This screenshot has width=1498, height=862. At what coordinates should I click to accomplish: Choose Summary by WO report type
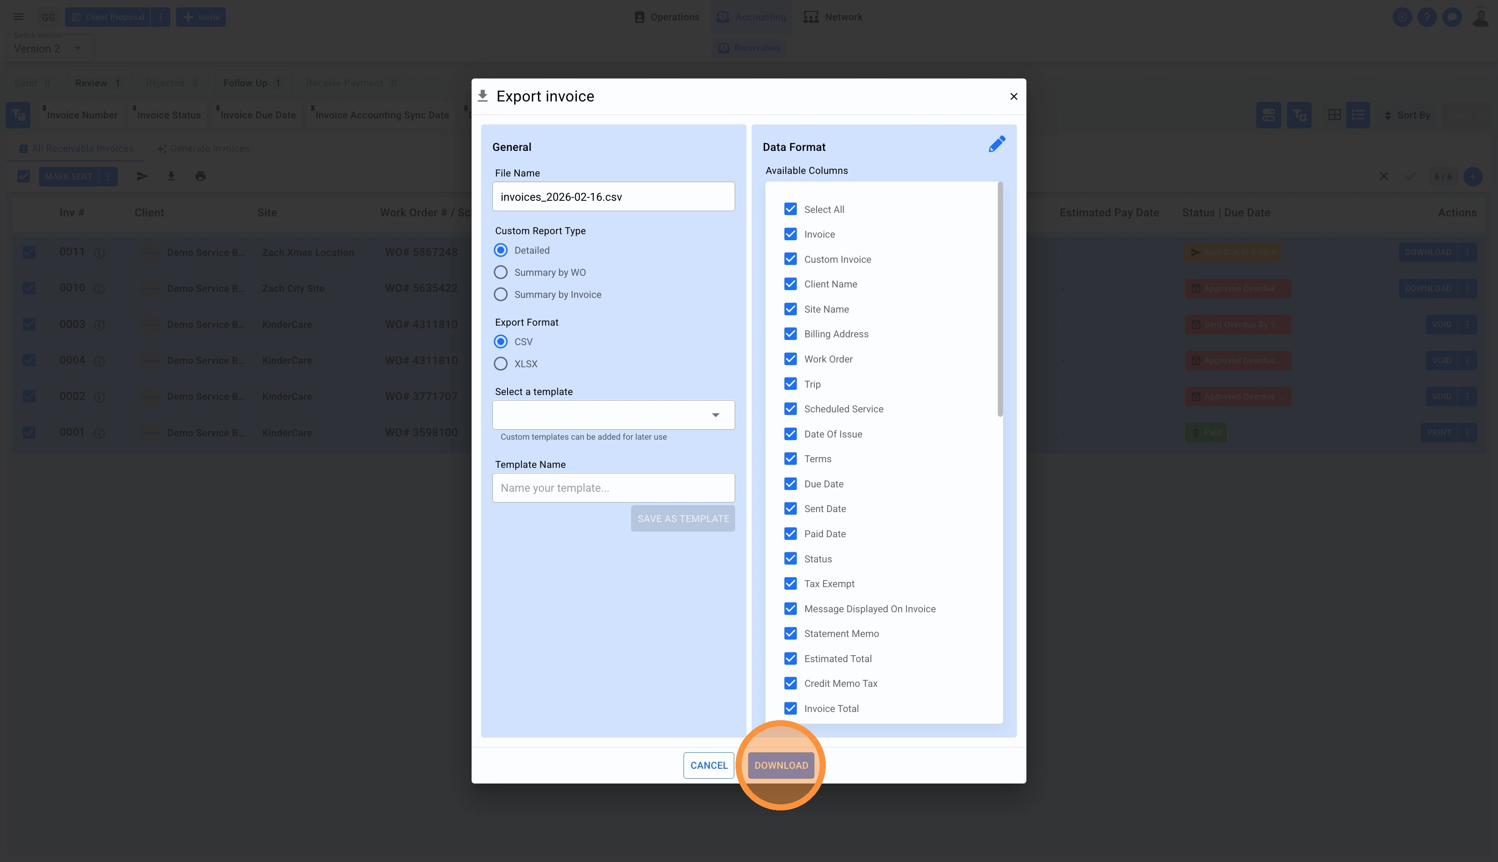click(x=501, y=272)
